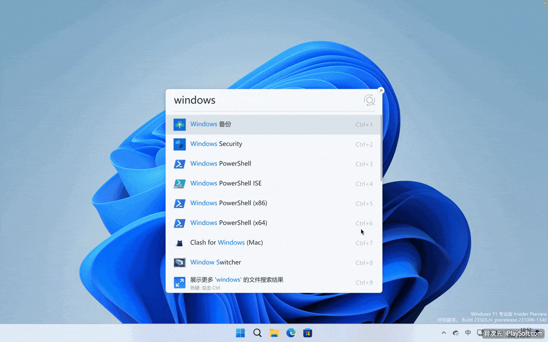Click the search logo icon in query box
The image size is (548, 342).
click(x=369, y=100)
